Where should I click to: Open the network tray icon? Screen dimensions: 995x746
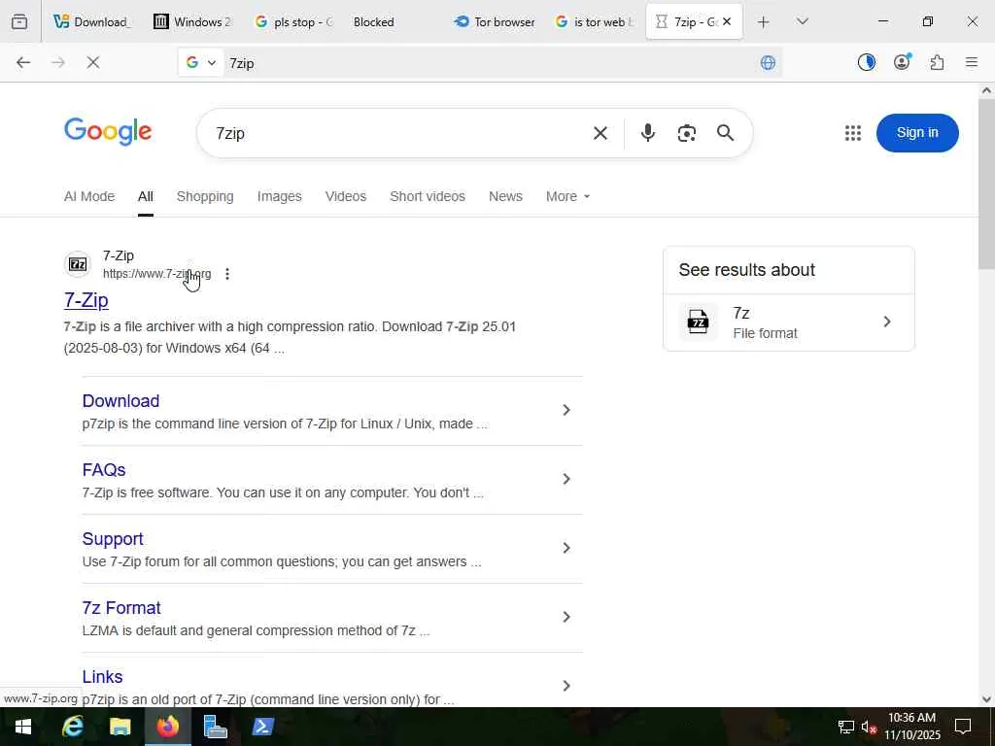pyautogui.click(x=846, y=727)
